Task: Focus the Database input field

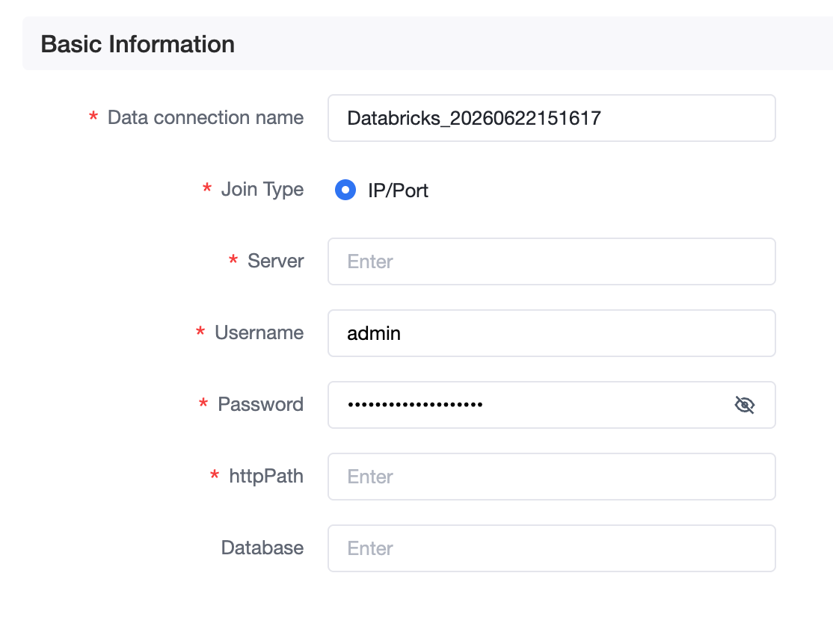Action: tap(551, 548)
